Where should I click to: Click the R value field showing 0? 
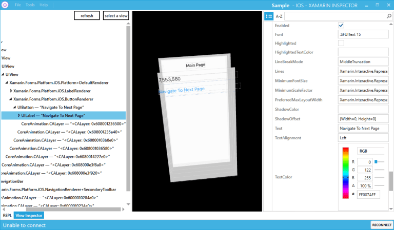pos(365,162)
